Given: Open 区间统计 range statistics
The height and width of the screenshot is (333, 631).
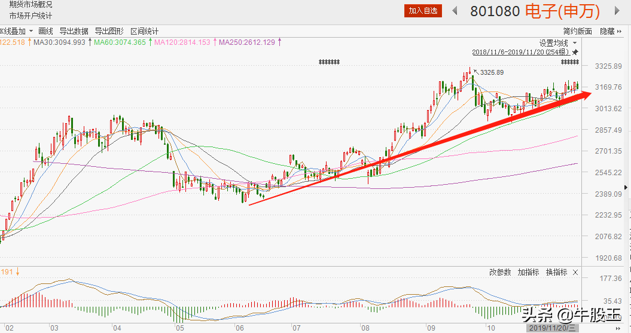Looking at the screenshot, I should [x=144, y=31].
